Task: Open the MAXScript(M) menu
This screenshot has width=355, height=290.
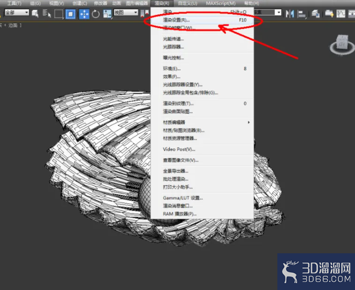Action: (221, 4)
